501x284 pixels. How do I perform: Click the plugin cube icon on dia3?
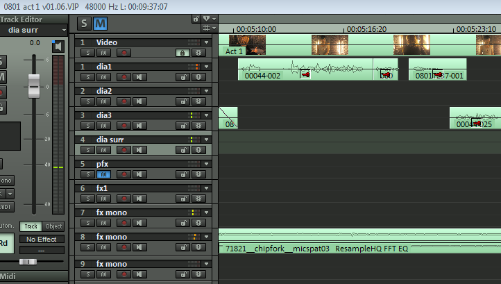click(x=198, y=125)
